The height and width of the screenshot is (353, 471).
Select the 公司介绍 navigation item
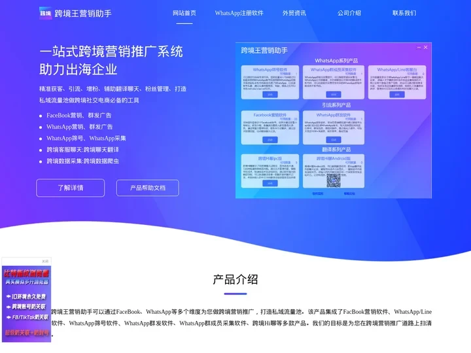coord(349,13)
